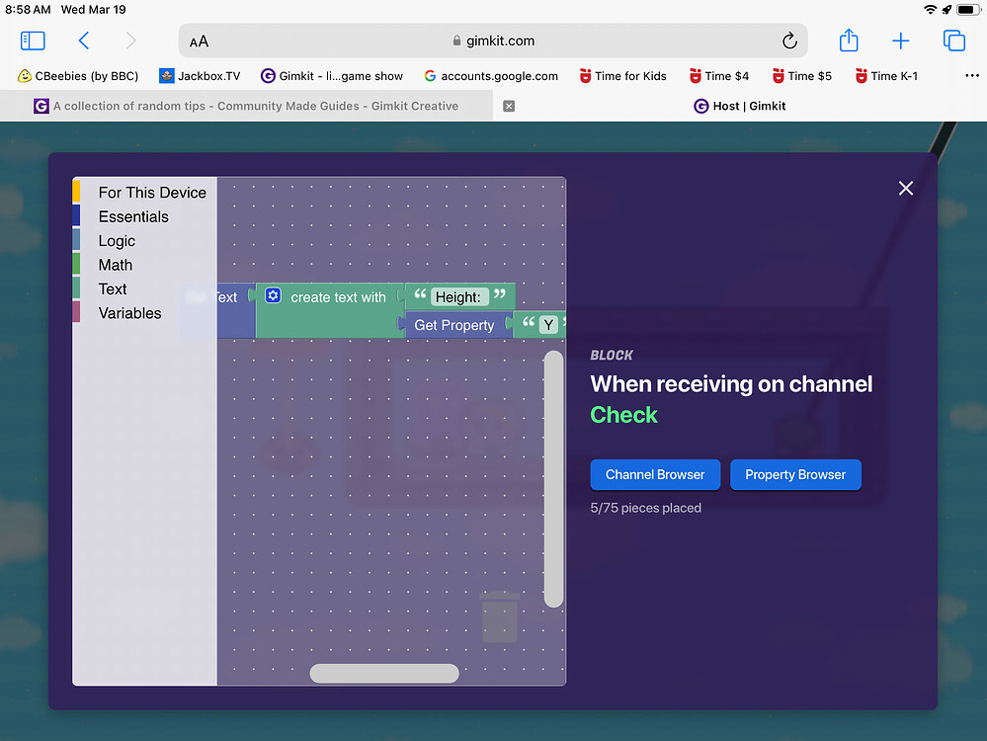Show the tab overview grid
987x741 pixels.
tap(951, 41)
